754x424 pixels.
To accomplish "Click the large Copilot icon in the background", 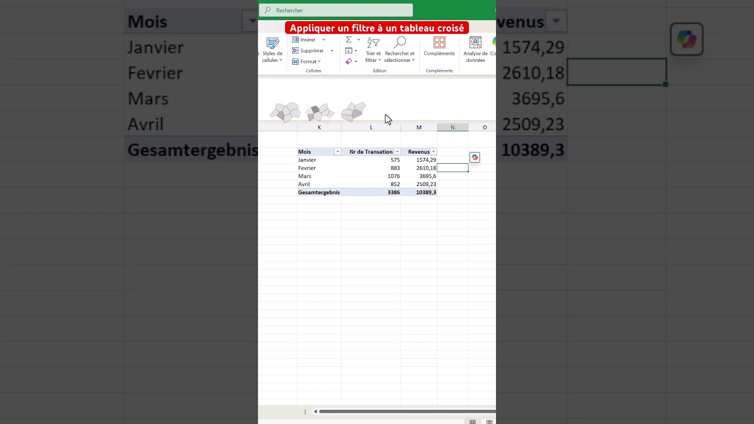I will 687,39.
